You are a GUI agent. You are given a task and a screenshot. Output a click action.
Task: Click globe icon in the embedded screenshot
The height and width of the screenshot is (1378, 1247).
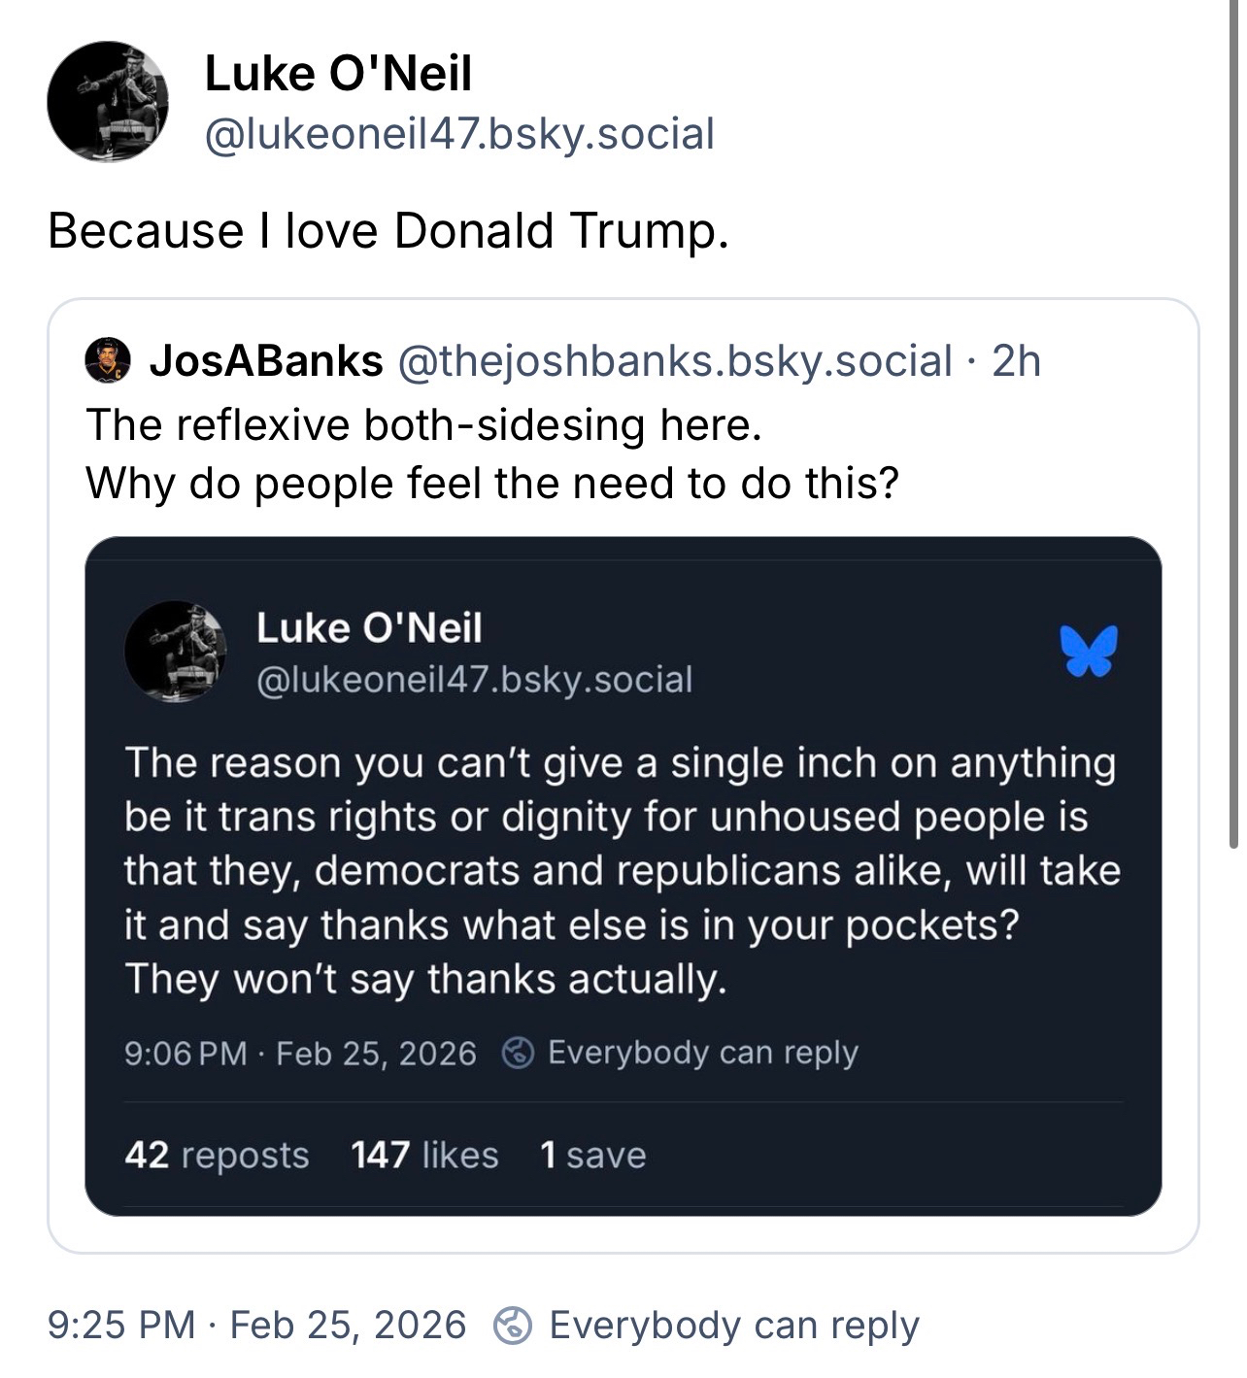tap(518, 1053)
